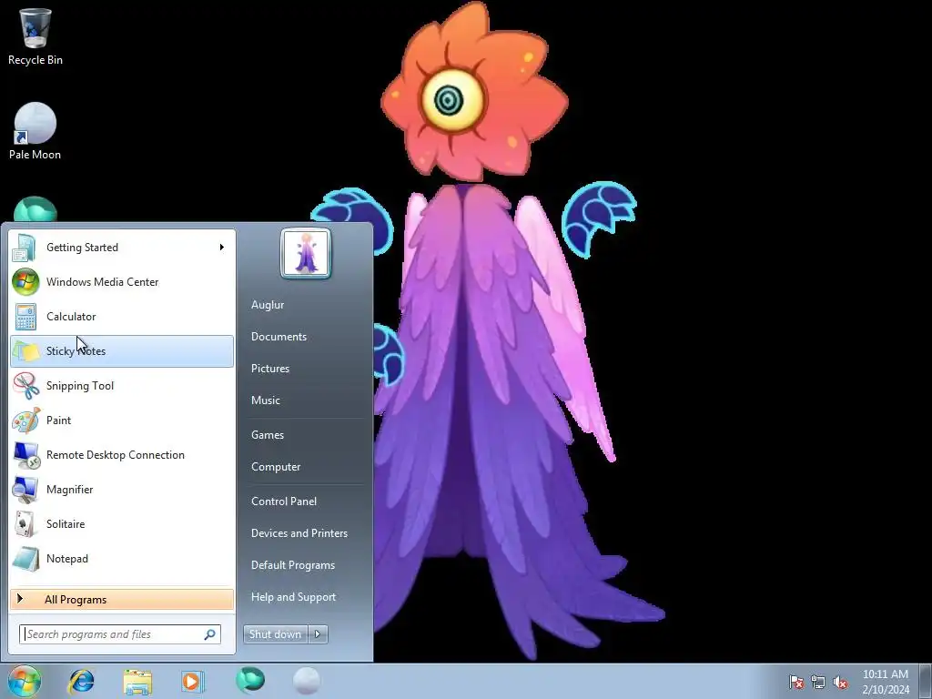Image resolution: width=932 pixels, height=699 pixels.
Task: Select the Notepad text label
Action: pyautogui.click(x=67, y=559)
